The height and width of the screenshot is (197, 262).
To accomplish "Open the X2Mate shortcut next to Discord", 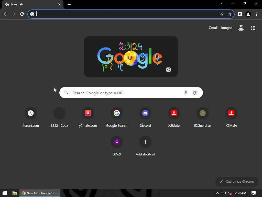I will [174, 117].
